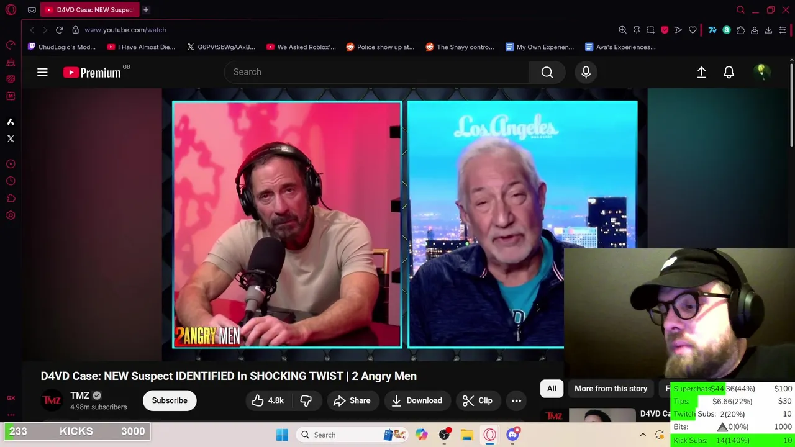Open YouTube account avatar menu

761,72
